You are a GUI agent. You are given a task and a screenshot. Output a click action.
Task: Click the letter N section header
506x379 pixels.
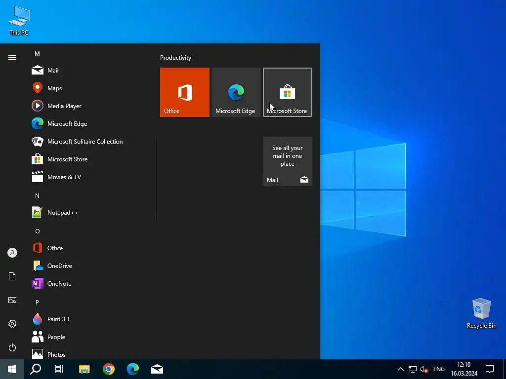pos(37,195)
